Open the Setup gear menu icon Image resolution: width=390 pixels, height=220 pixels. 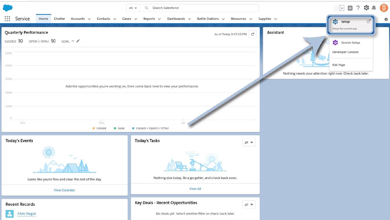pyautogui.click(x=366, y=8)
